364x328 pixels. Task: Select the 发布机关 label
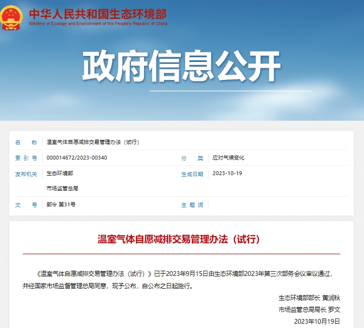point(26,174)
